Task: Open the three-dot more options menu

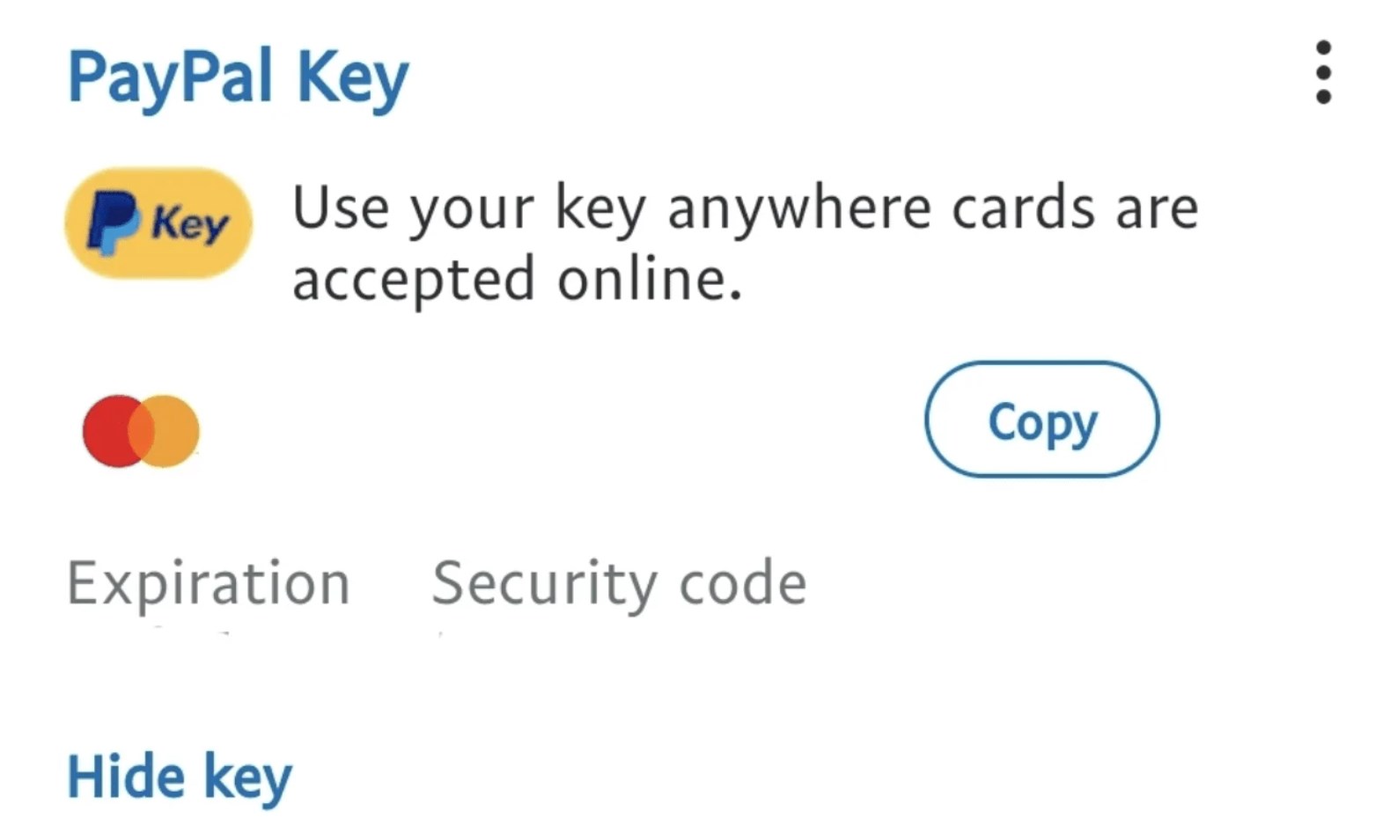Action: (x=1322, y=72)
